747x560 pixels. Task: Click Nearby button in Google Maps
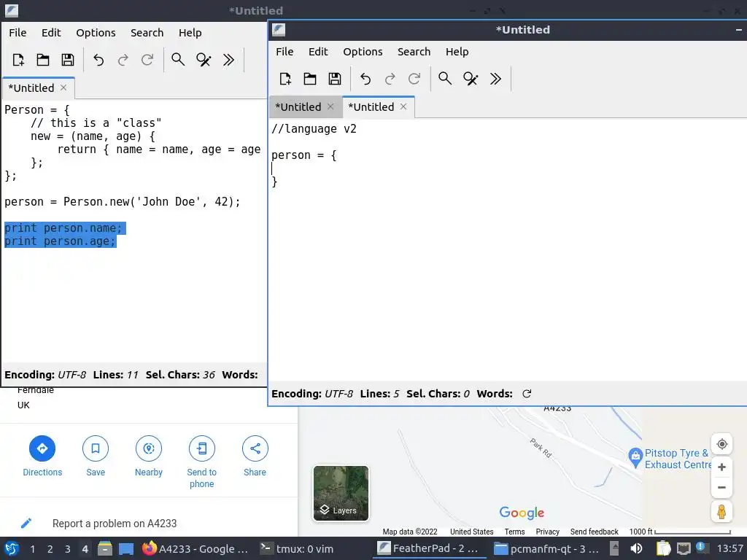[149, 456]
